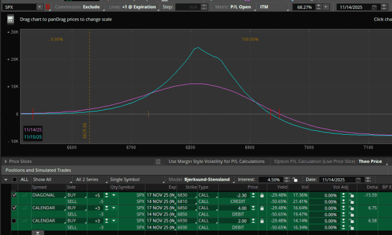Open the Single Symbol dropdown
Screen dimensions: 392x235
tap(137, 180)
